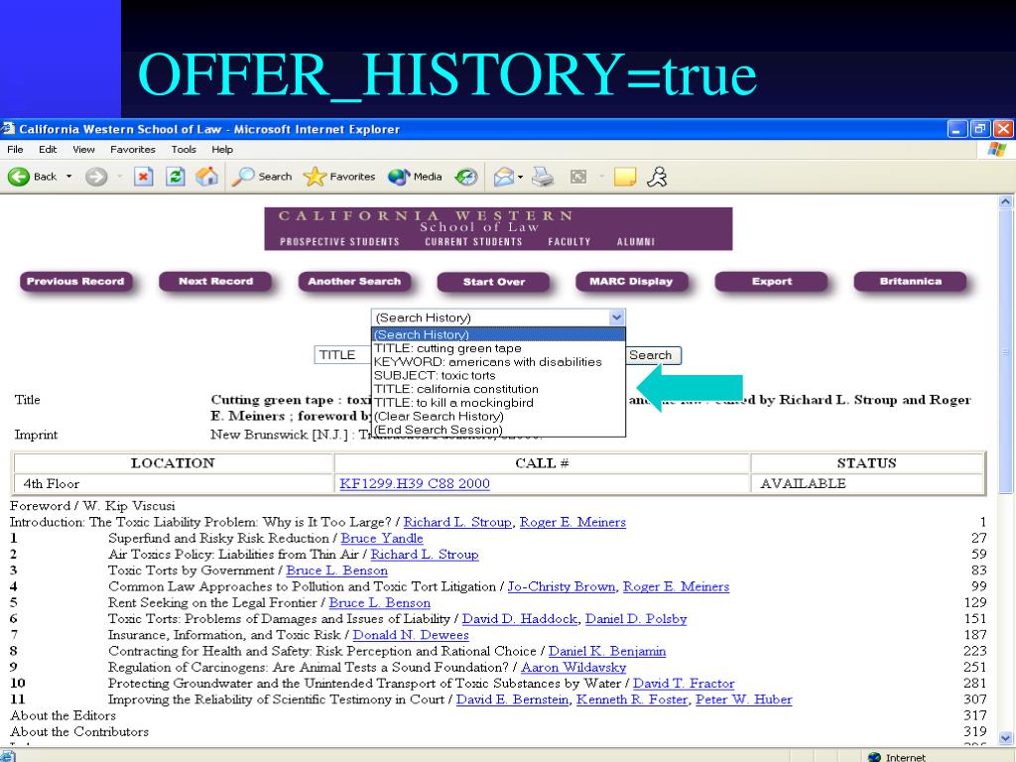
Task: Open the File menu
Action: (x=15, y=149)
